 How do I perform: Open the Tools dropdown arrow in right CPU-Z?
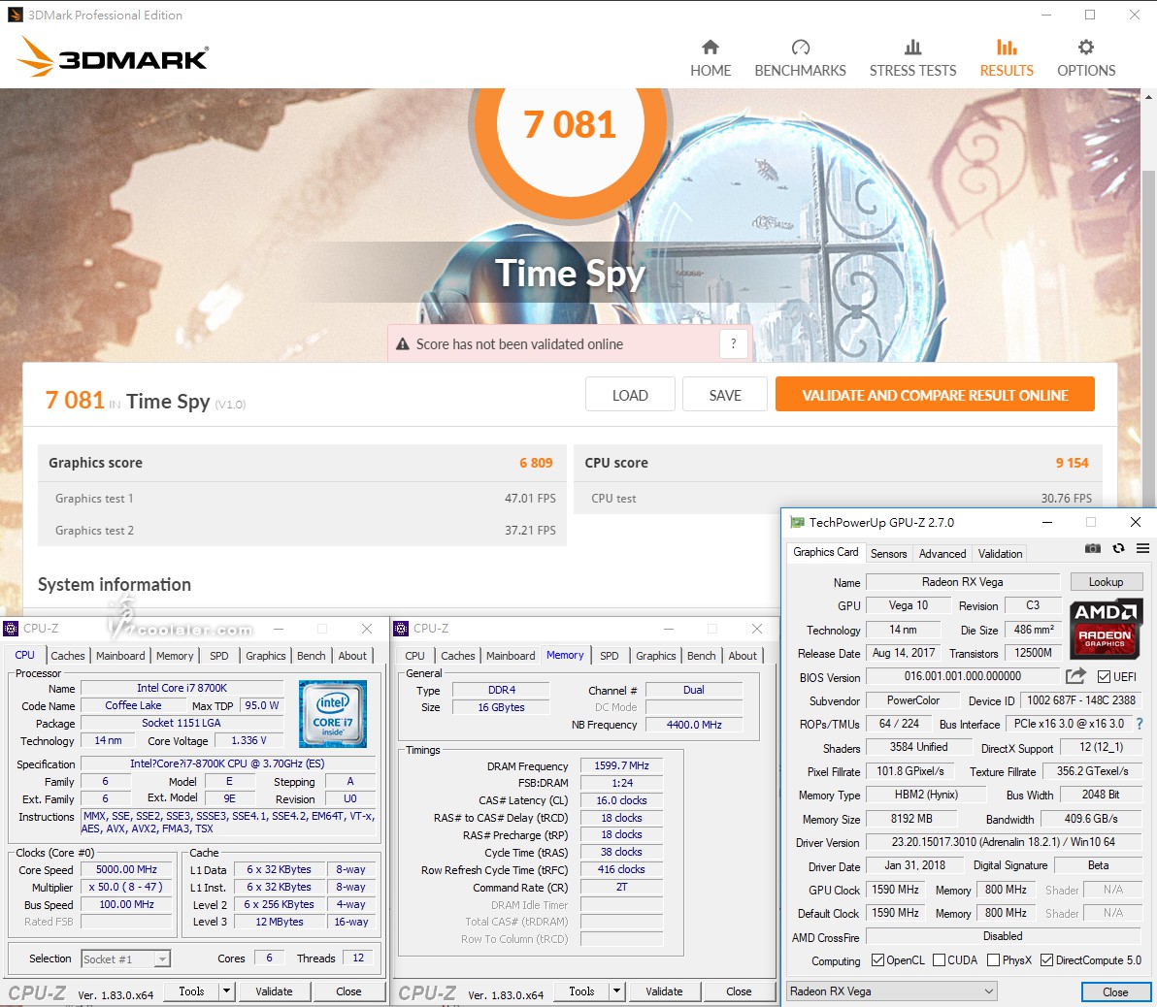(617, 991)
